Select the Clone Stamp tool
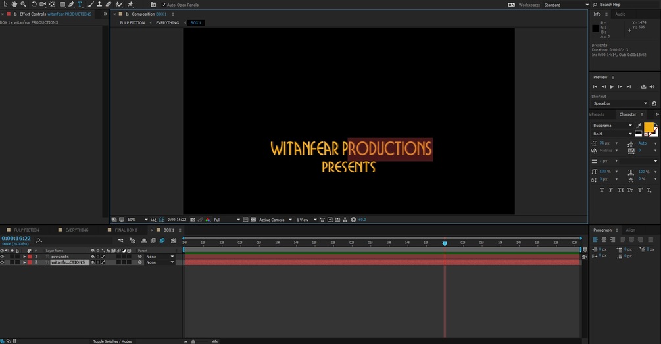This screenshot has height=344, width=661. (99, 4)
